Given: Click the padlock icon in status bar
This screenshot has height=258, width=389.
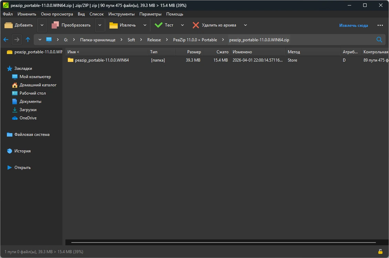Looking at the screenshot, I should pos(380,251).
